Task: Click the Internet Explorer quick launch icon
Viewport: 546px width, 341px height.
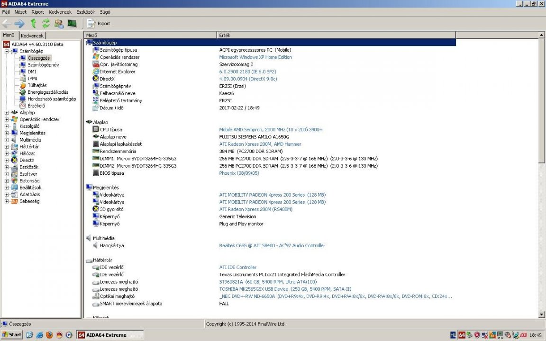Action: click(39, 335)
